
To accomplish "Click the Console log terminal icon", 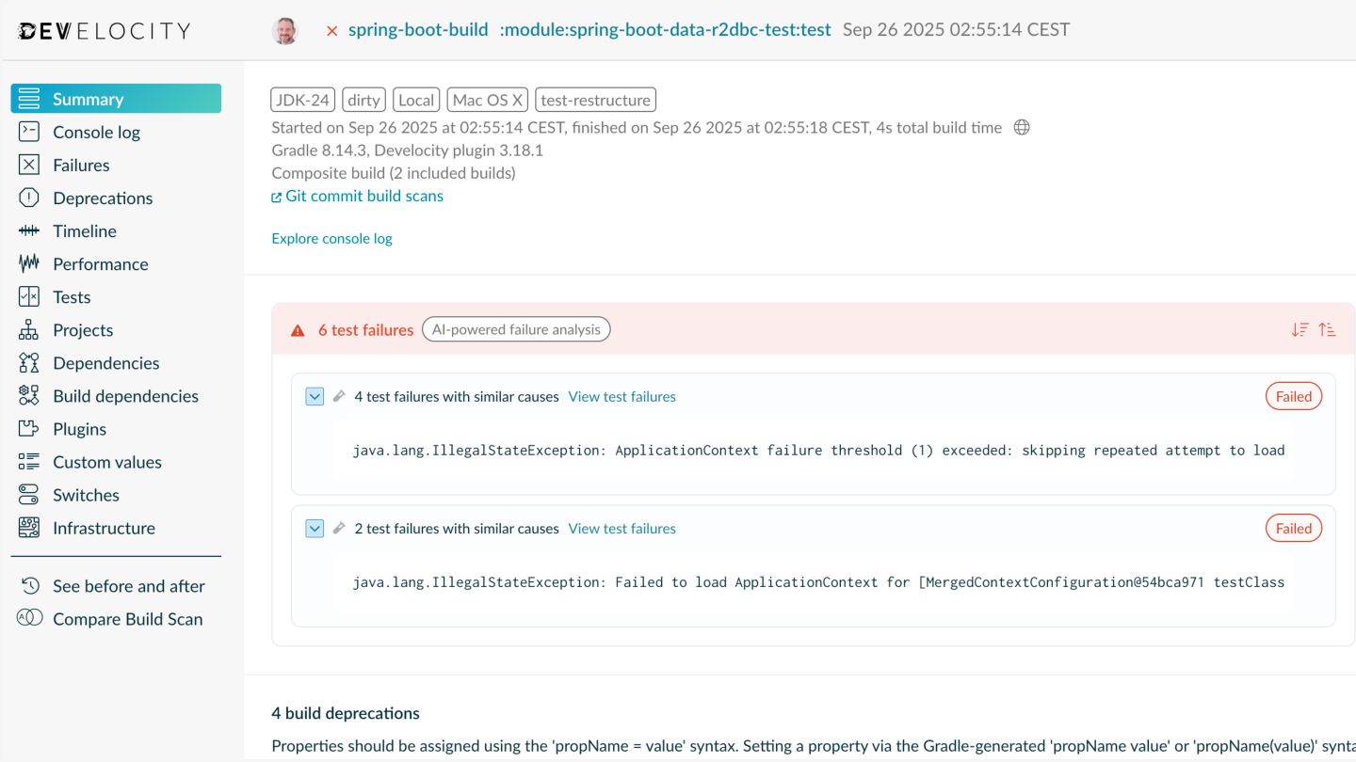I will 29,132.
